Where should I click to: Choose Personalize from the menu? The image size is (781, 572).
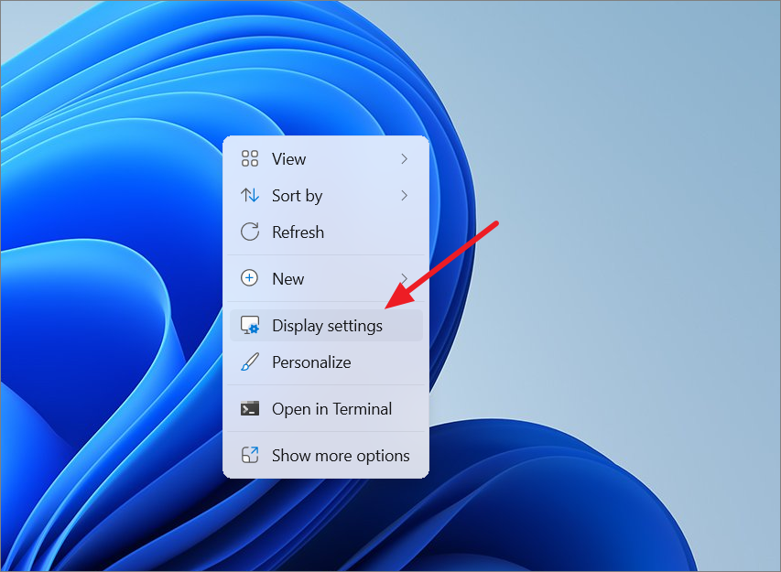click(x=326, y=362)
